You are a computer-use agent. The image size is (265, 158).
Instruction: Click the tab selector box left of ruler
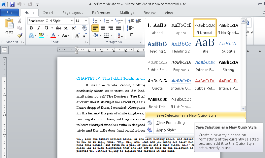(5, 50)
